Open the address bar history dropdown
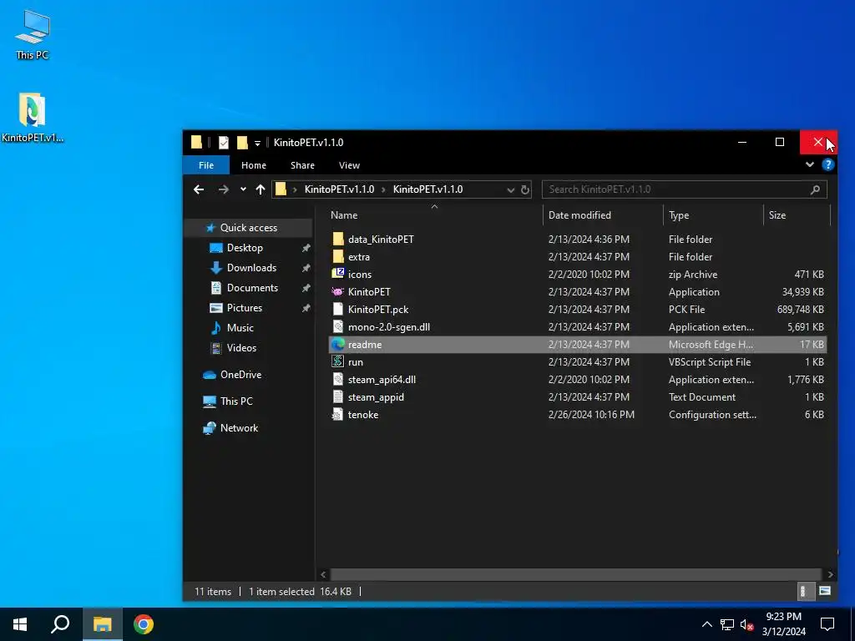The width and height of the screenshot is (855, 641). tap(510, 189)
